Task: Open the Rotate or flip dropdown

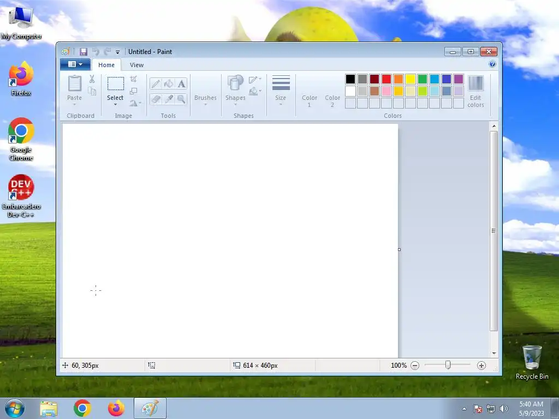Action: coord(135,103)
